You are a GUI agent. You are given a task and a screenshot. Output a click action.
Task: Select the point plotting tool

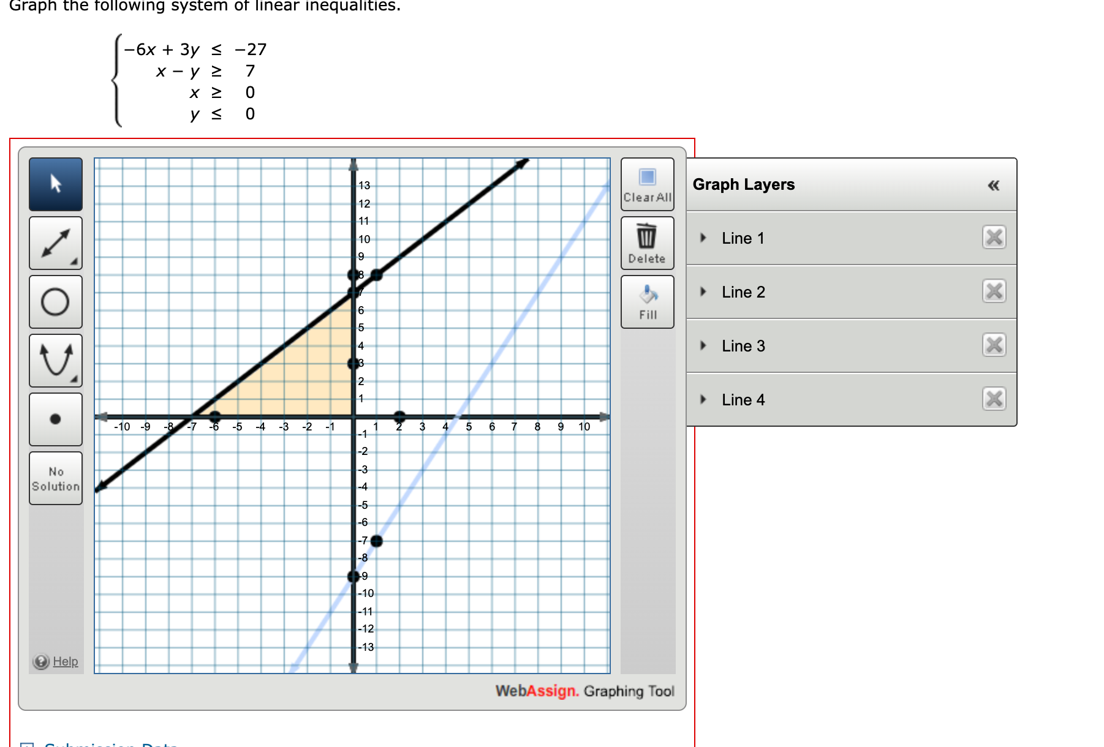pyautogui.click(x=55, y=419)
